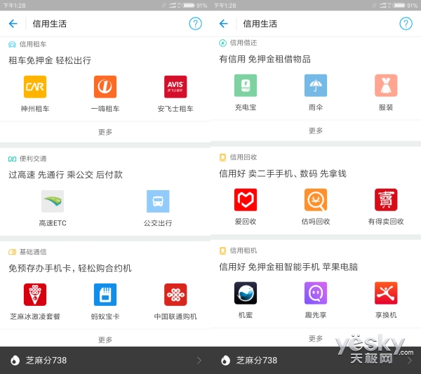Click 基础通信 section header icon
421x374 pixels.
pos(12,252)
